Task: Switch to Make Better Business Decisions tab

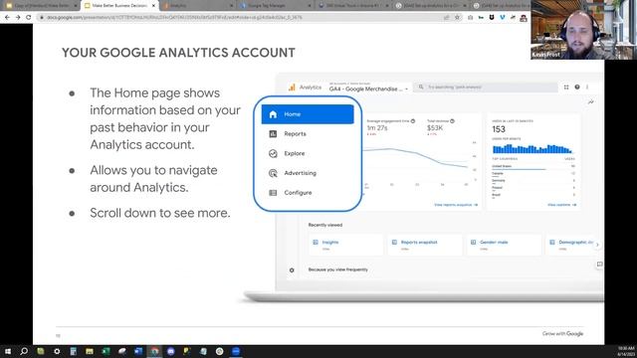Action: pos(119,6)
